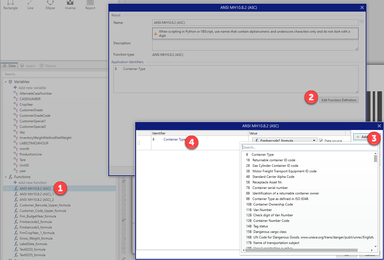Toggle the Data source checkbox
The image size is (384, 260).
pos(321,141)
